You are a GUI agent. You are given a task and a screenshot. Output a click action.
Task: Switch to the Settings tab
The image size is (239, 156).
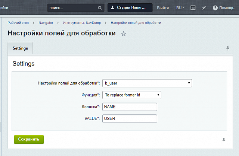(20, 48)
